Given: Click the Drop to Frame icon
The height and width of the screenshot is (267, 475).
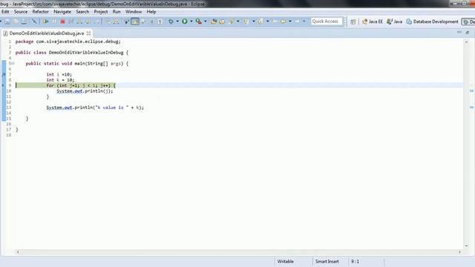Looking at the screenshot, I should tap(108, 22).
